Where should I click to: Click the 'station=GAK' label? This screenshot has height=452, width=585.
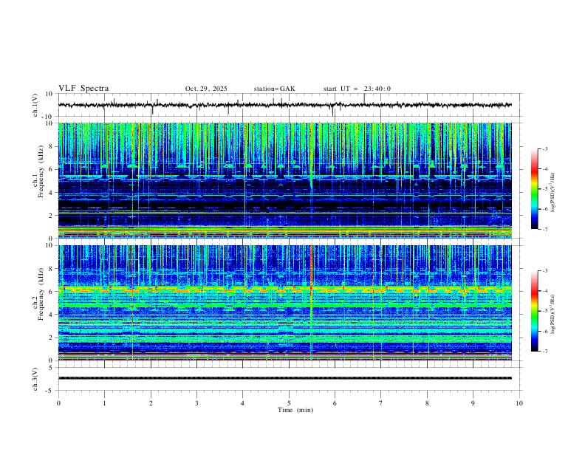coord(274,89)
